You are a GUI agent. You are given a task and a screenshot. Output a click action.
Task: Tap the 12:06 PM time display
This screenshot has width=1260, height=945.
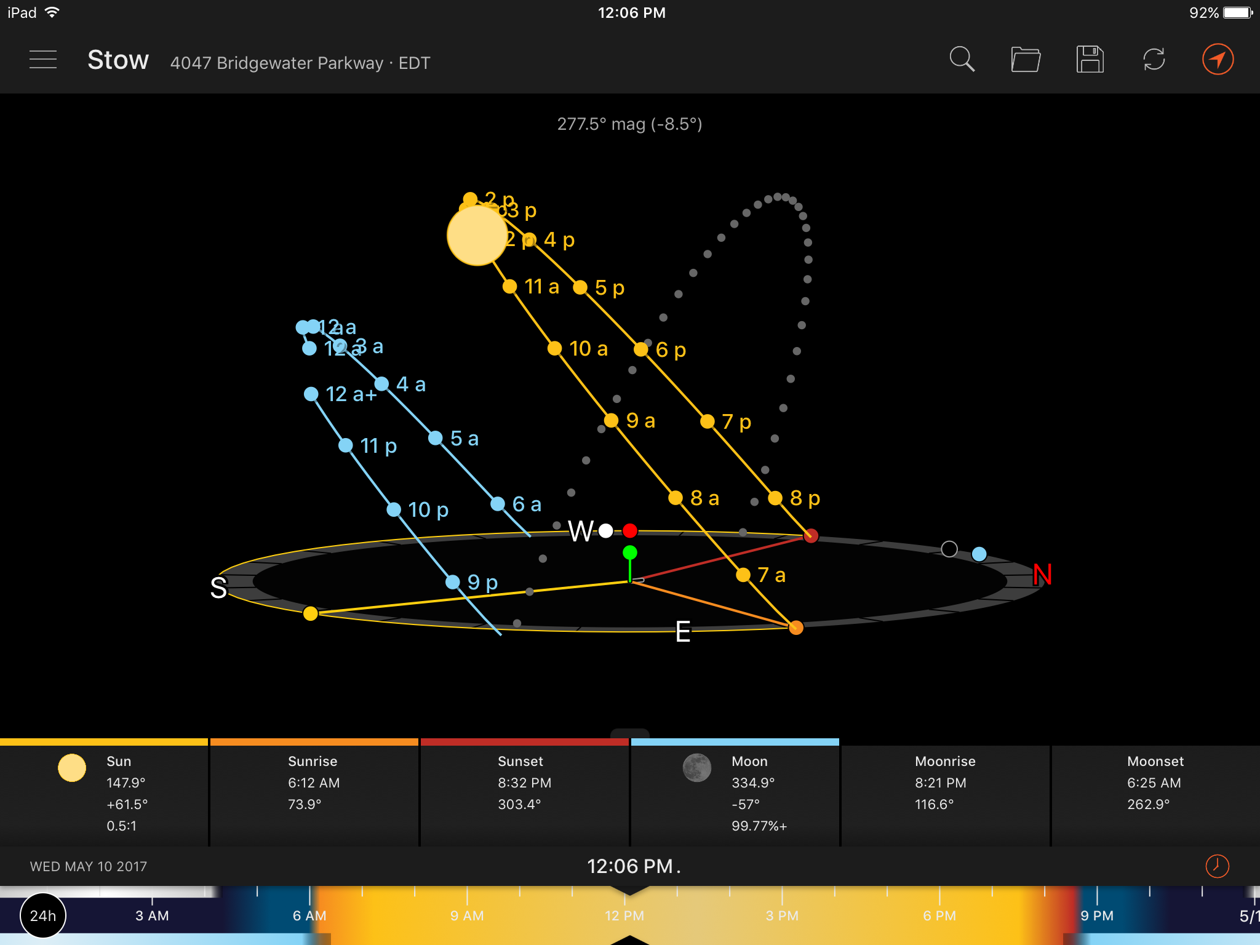coord(630,866)
